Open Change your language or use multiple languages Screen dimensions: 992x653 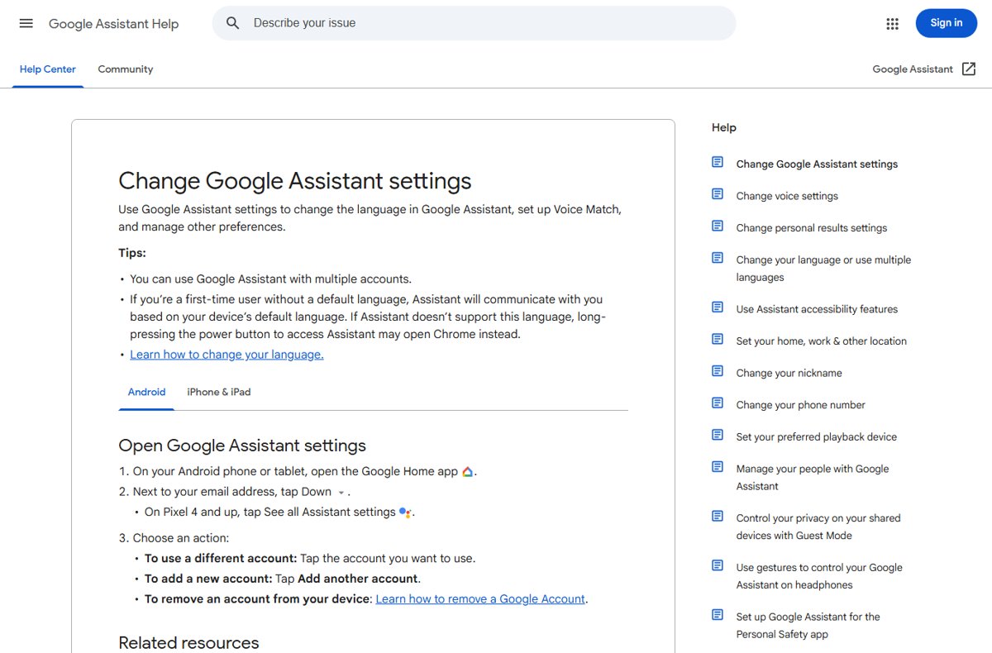tap(823, 269)
